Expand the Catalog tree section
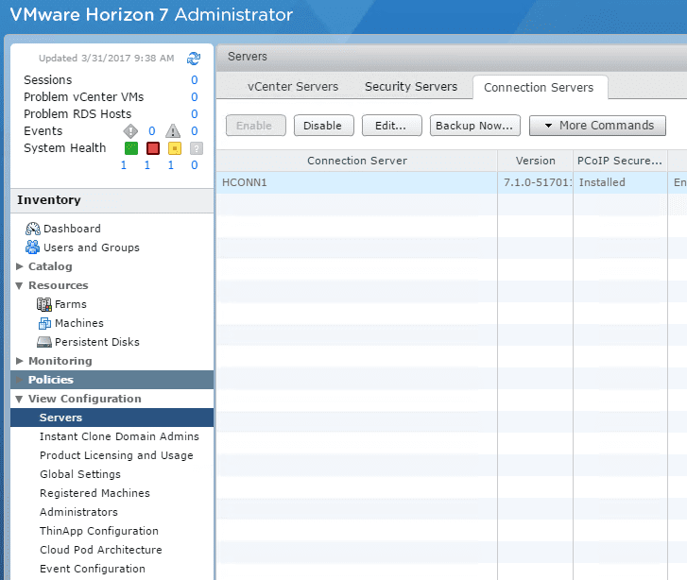The height and width of the screenshot is (580, 687). 20,266
